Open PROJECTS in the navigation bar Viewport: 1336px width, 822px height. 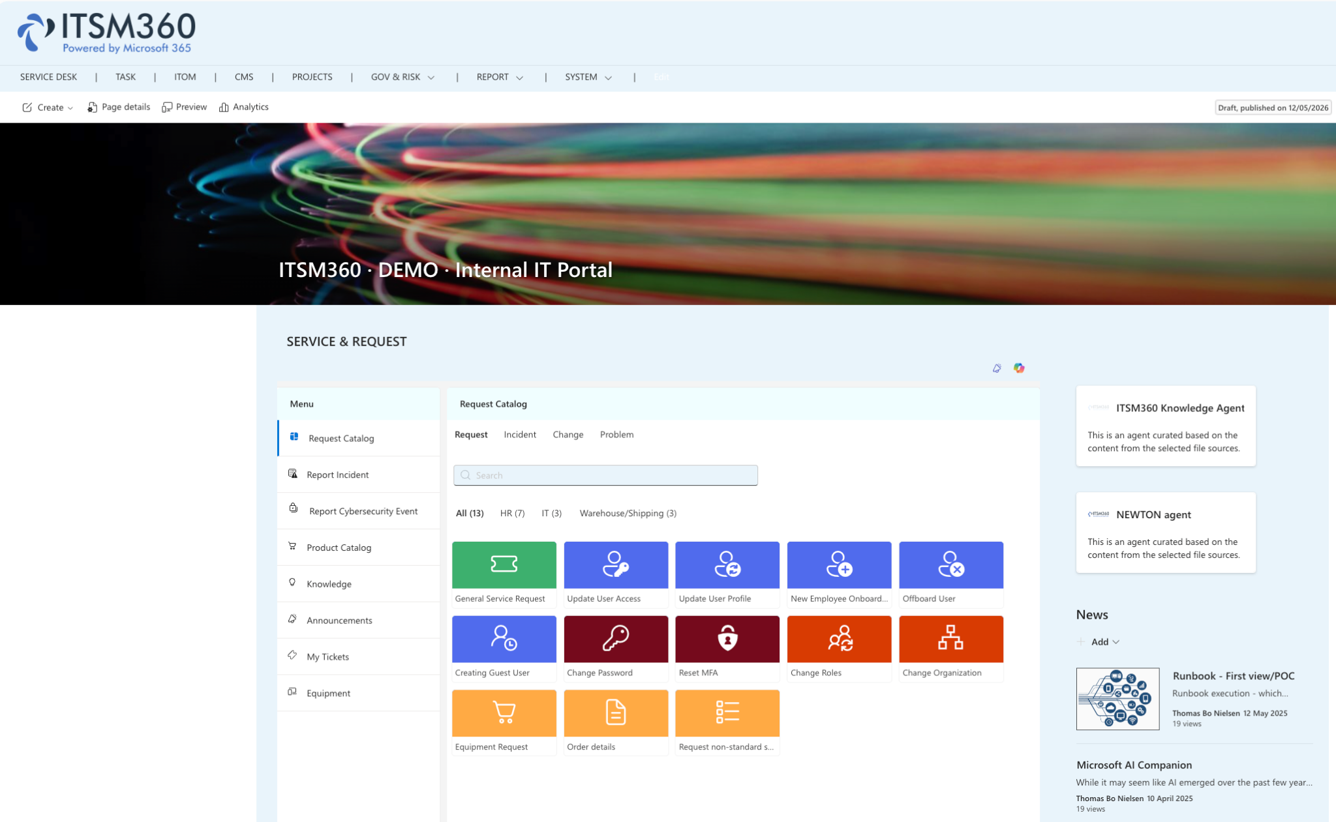312,77
